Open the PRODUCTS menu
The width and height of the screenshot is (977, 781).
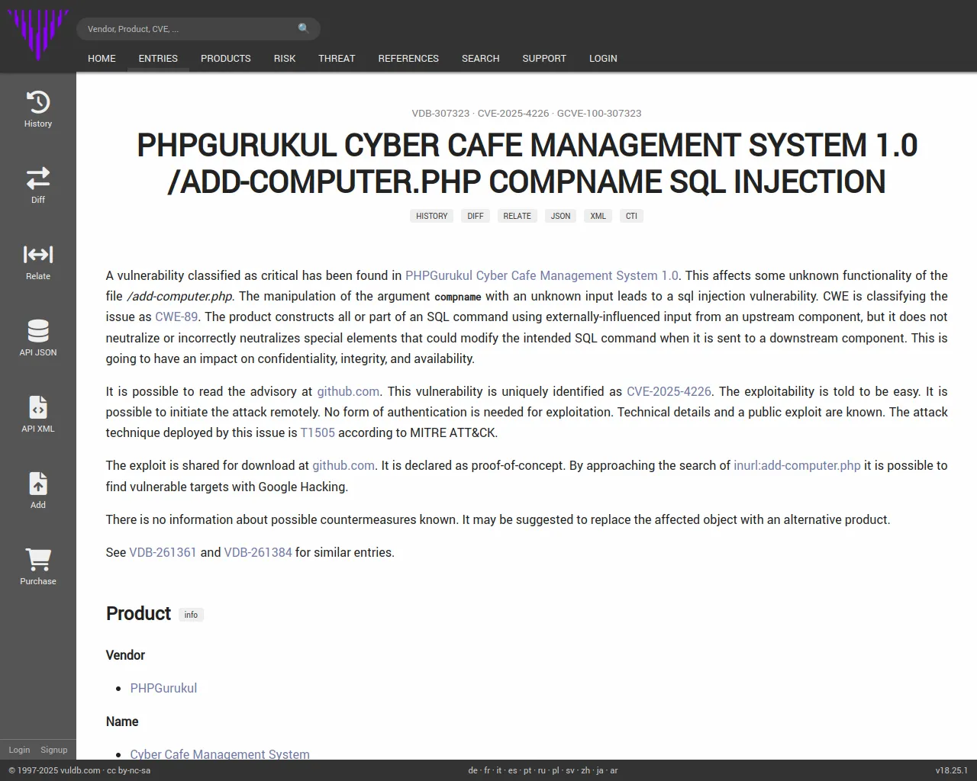click(x=226, y=59)
